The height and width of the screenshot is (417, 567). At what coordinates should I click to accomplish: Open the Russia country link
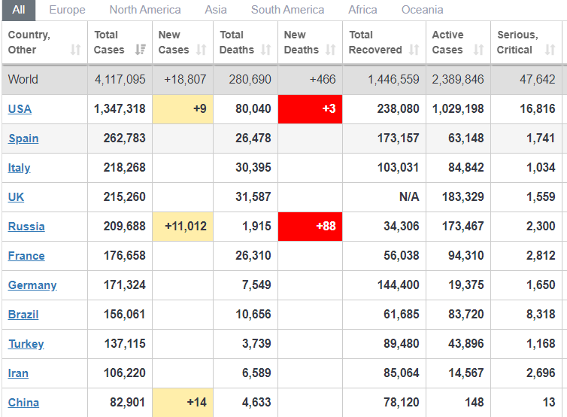tap(26, 227)
